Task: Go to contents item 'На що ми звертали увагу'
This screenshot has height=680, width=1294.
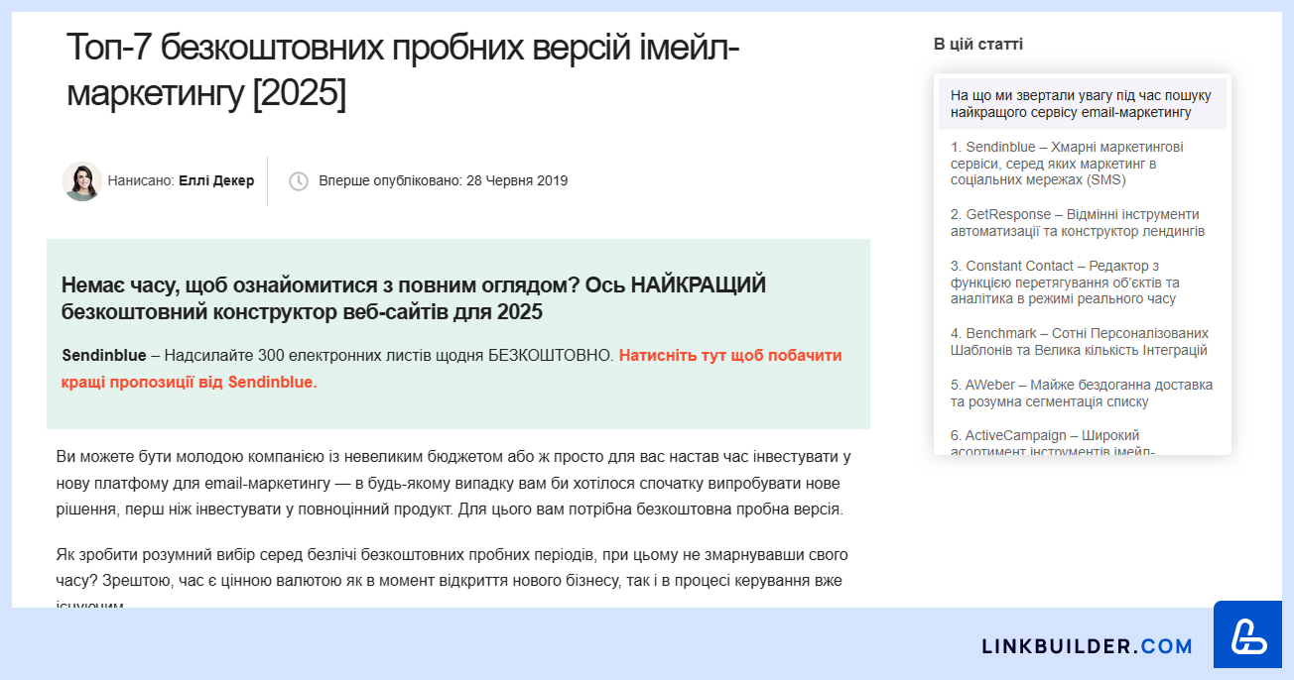Action: coord(1083,104)
